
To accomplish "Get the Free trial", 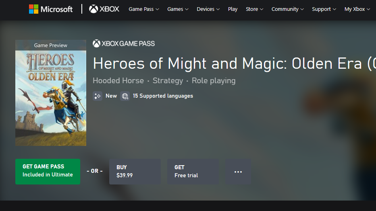I will click(x=193, y=172).
